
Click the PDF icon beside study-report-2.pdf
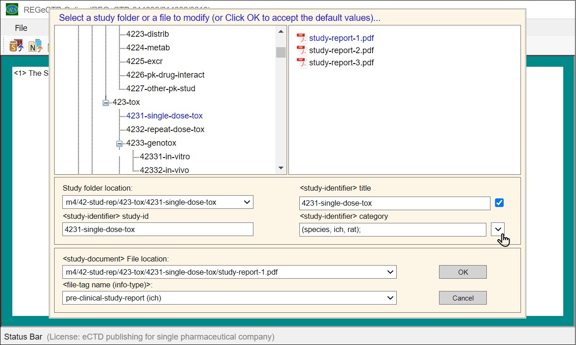302,50
